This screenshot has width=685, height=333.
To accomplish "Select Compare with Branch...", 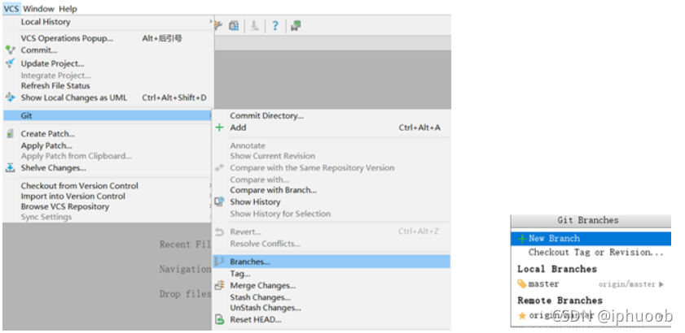I will point(273,190).
